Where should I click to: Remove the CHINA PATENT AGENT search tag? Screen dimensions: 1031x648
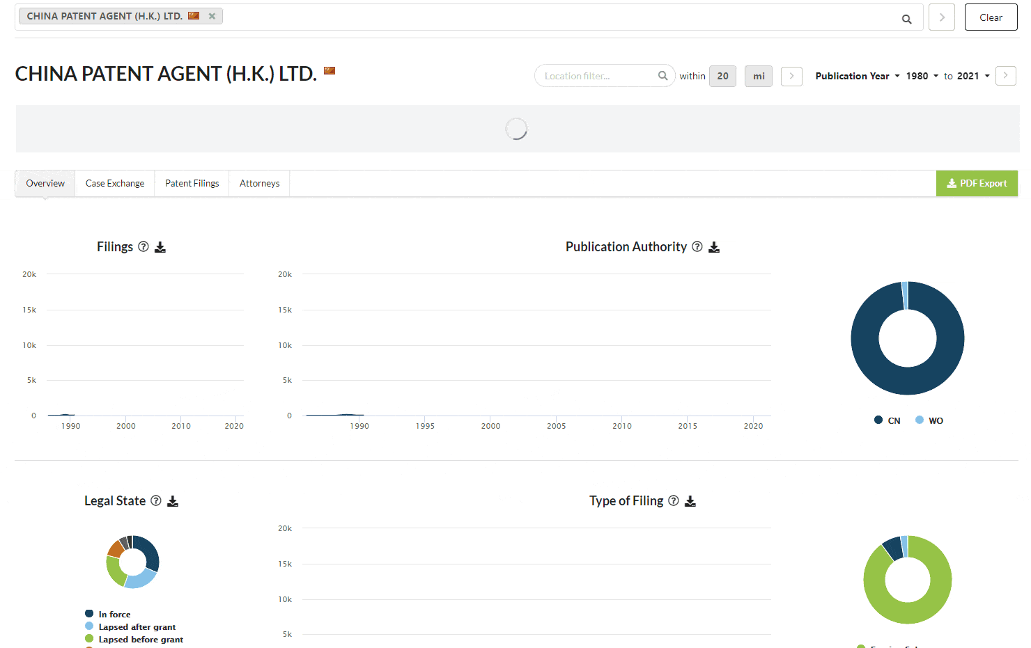[x=212, y=16]
